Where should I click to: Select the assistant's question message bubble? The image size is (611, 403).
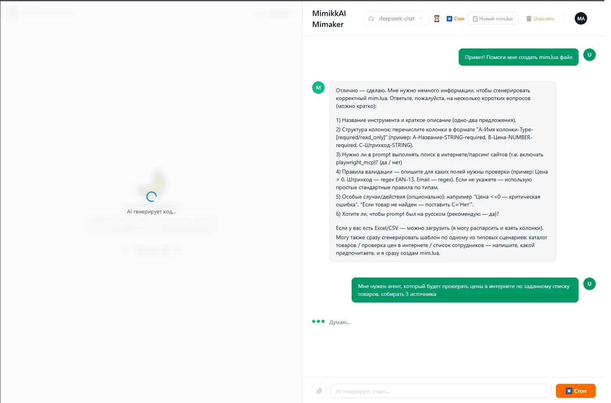pos(442,171)
